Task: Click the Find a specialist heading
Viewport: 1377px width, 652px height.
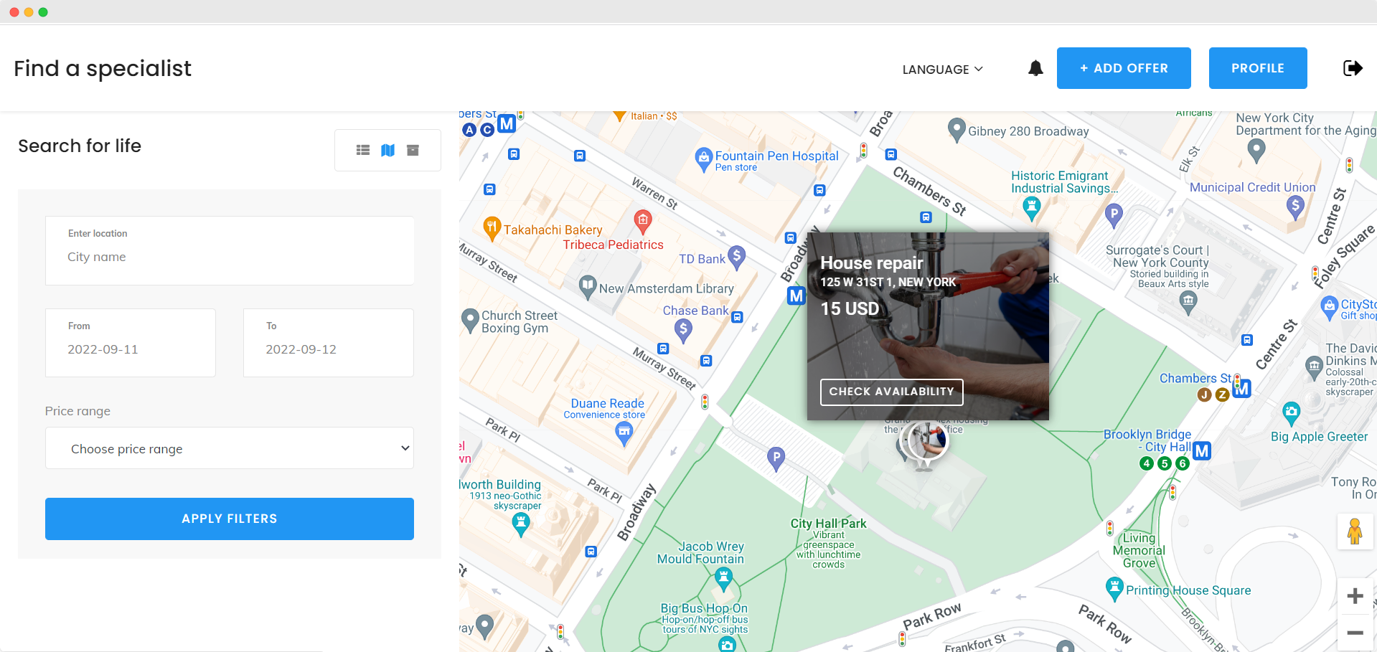Action: pyautogui.click(x=103, y=68)
